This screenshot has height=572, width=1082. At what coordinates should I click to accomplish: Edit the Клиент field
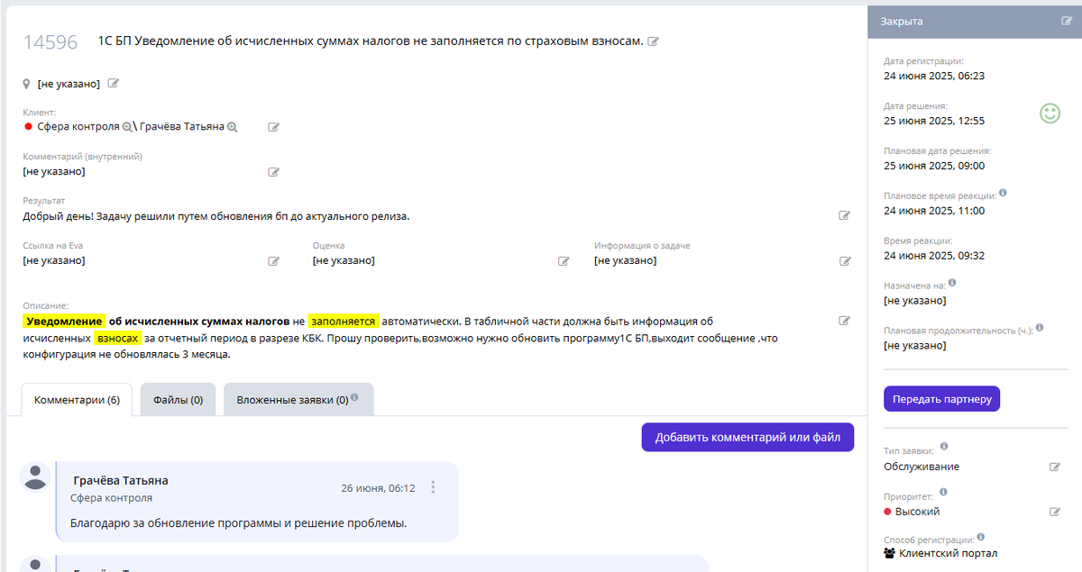pos(274,127)
